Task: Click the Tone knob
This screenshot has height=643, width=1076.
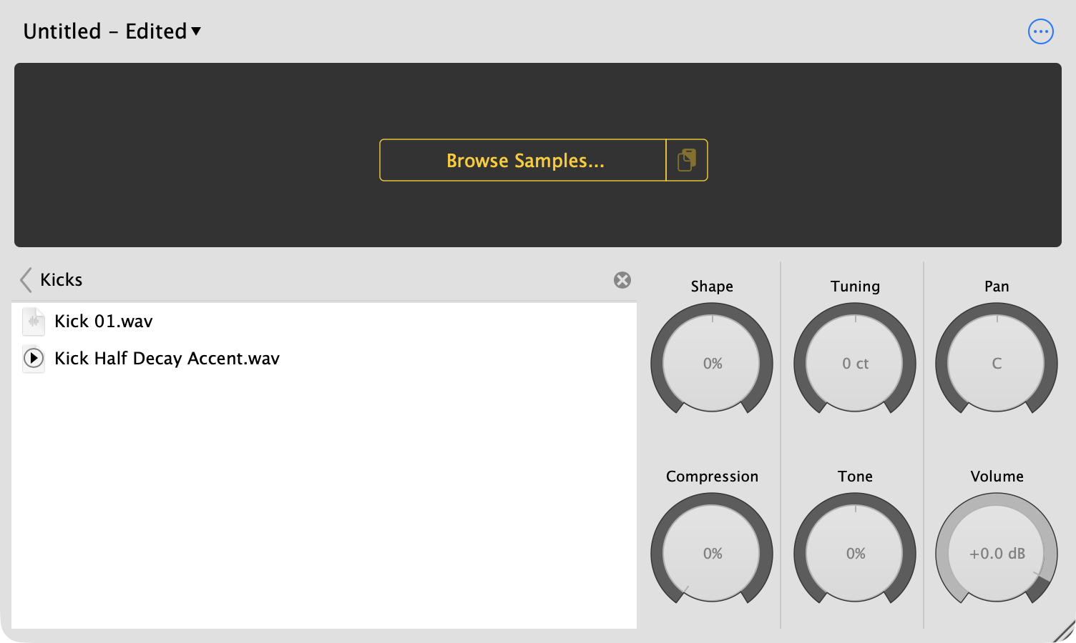Action: tap(855, 553)
